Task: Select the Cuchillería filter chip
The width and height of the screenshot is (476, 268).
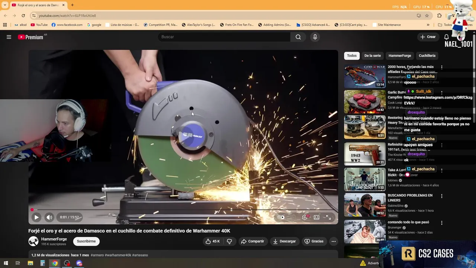Action: click(427, 55)
